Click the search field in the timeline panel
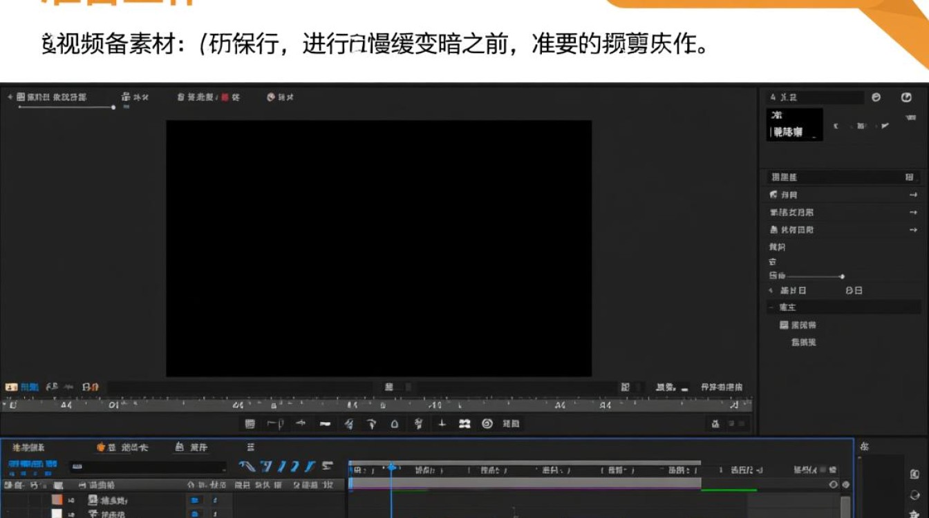 point(148,467)
